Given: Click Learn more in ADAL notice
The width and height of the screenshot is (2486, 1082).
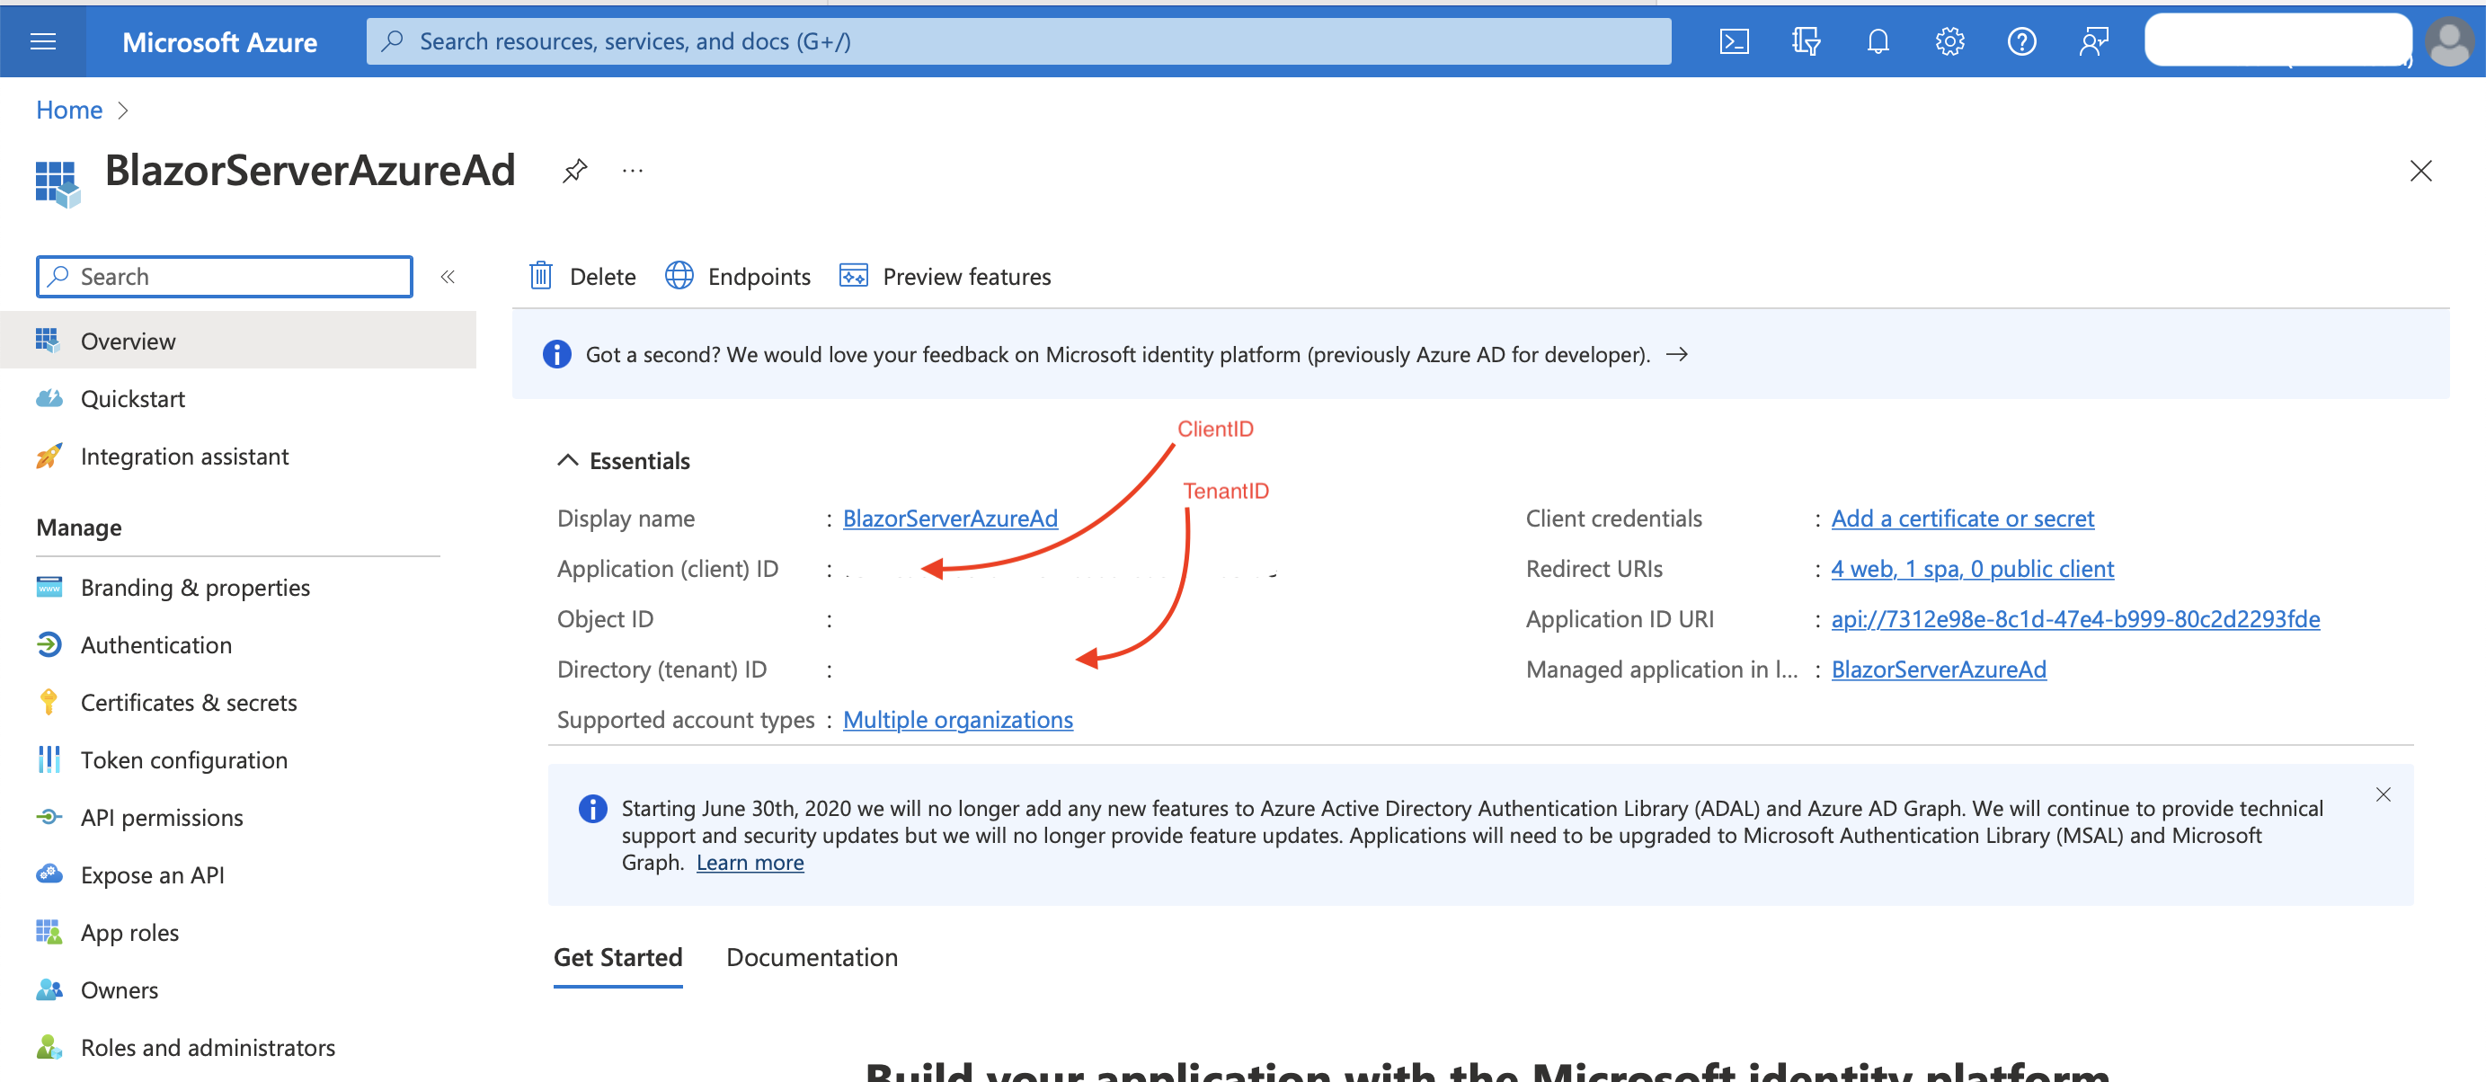Looking at the screenshot, I should click(x=750, y=862).
